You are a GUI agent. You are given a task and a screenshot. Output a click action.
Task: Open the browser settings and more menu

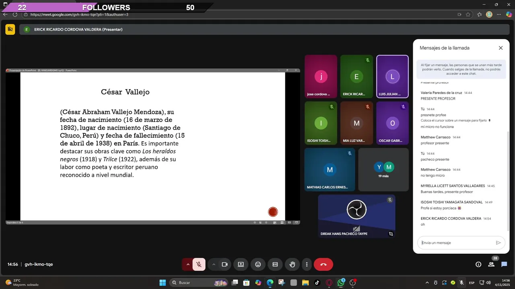[x=499, y=14]
